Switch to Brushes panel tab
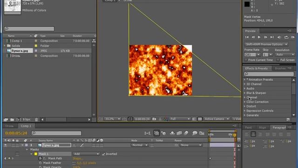Viewport: 298px width, 168px height. tap(280, 69)
